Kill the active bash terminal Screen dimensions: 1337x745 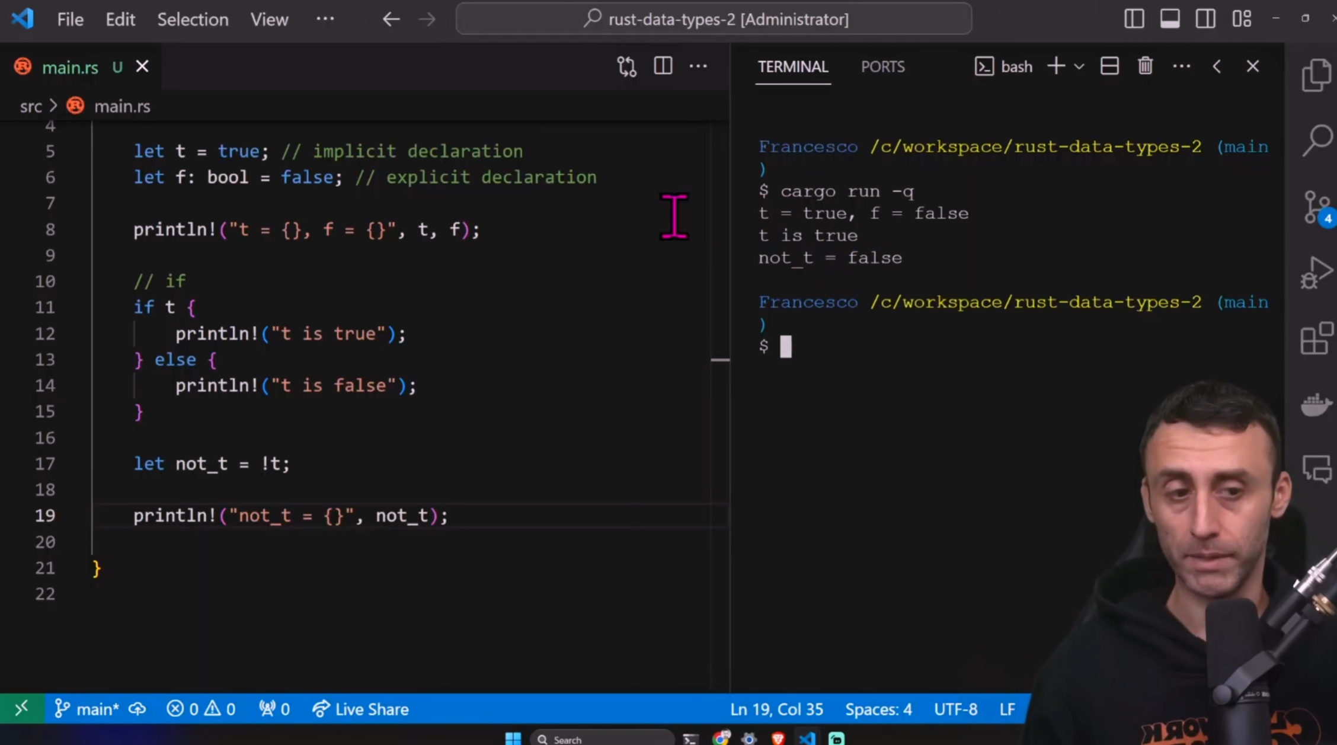point(1145,66)
